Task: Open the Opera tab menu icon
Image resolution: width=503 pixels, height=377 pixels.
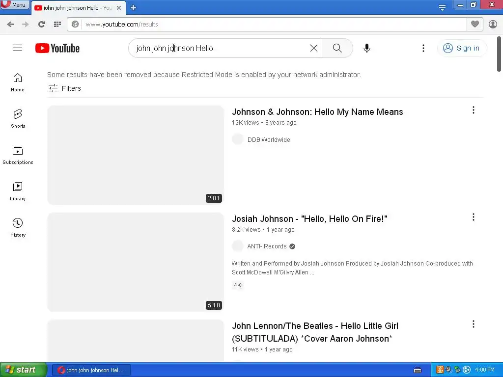Action: pyautogui.click(x=442, y=8)
